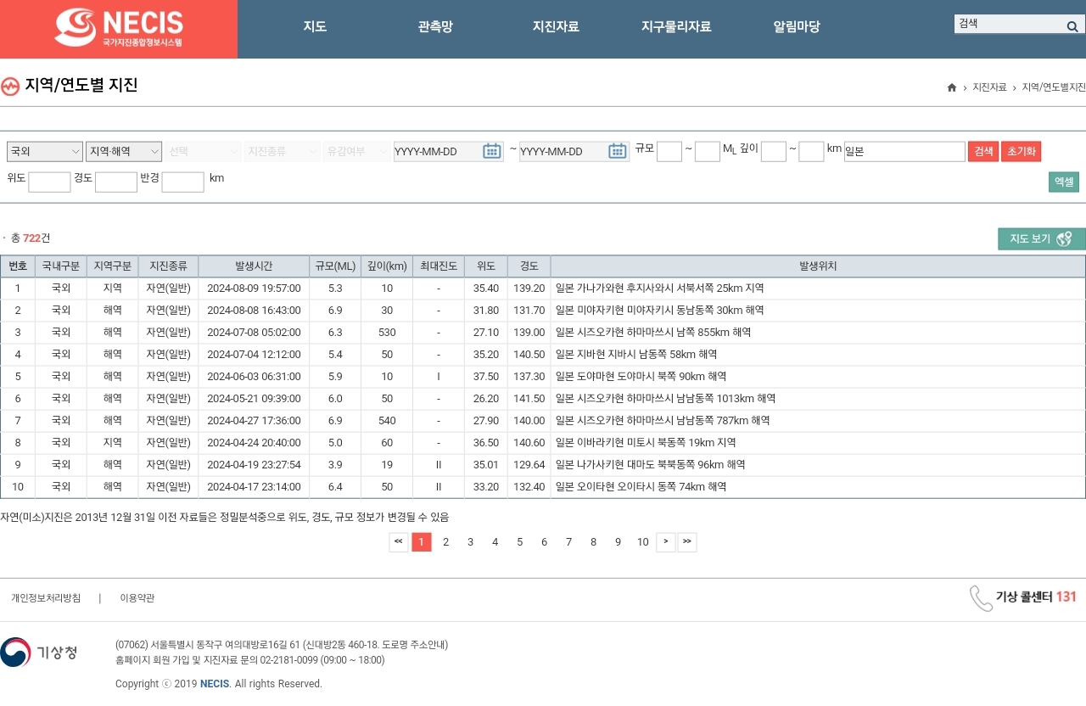
Task: Click the 도야마시 북쪽 90km location
Action: coord(641,377)
